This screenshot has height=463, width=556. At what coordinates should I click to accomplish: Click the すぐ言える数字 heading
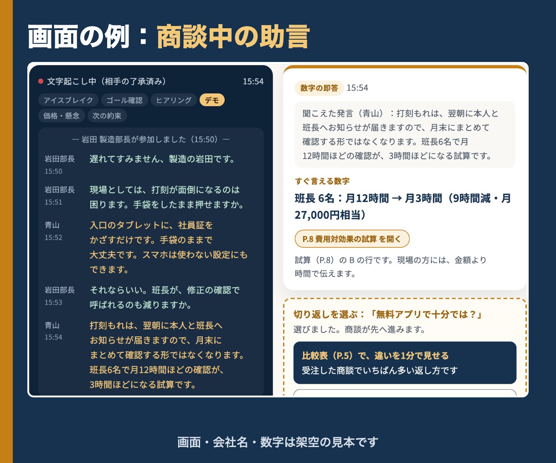[322, 181]
